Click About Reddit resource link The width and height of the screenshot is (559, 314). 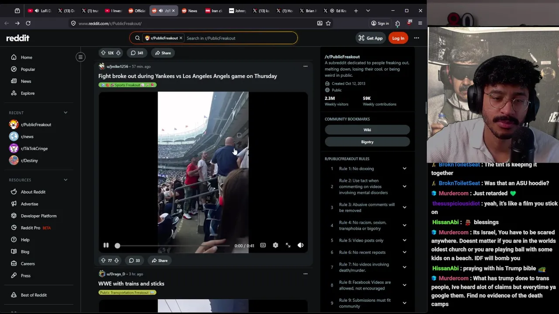pos(33,192)
